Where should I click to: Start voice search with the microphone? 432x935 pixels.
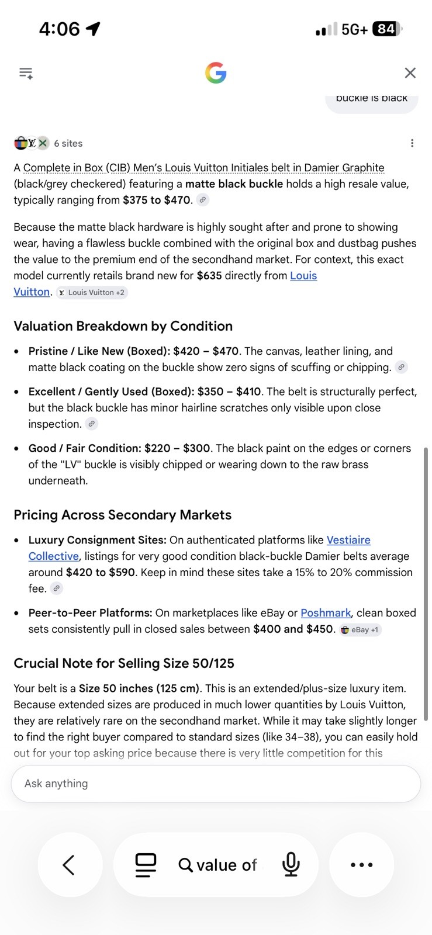(x=291, y=865)
